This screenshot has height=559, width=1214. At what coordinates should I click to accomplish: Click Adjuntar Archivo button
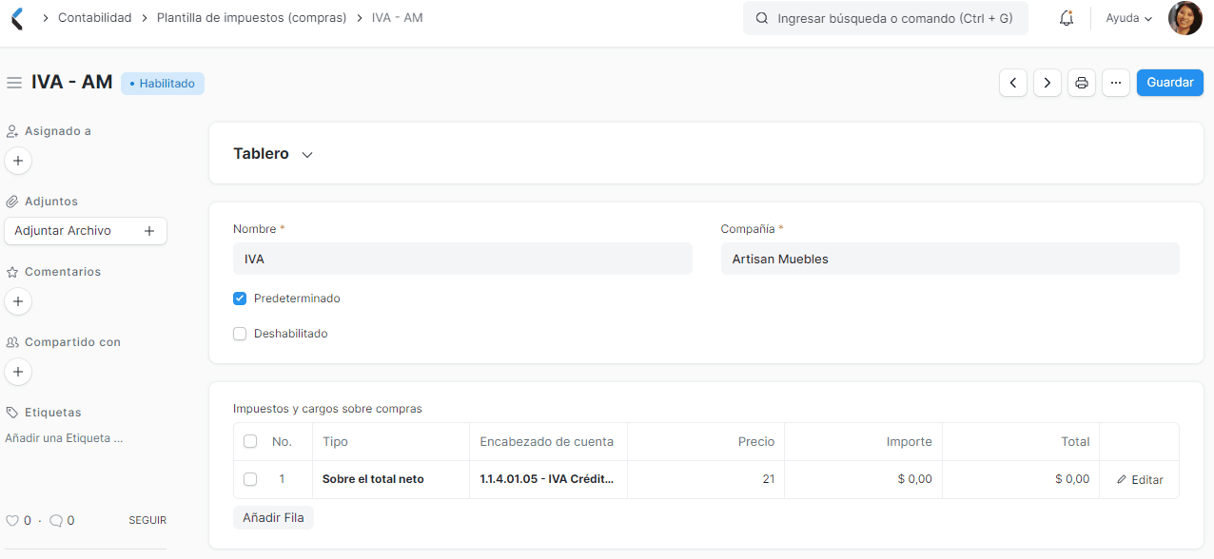tap(86, 231)
